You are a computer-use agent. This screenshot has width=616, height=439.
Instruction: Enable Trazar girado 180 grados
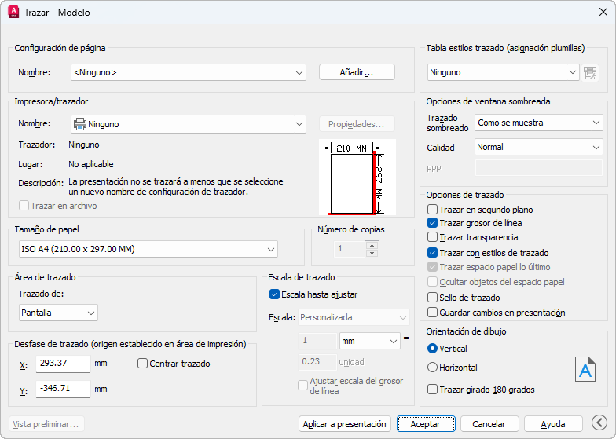(433, 389)
